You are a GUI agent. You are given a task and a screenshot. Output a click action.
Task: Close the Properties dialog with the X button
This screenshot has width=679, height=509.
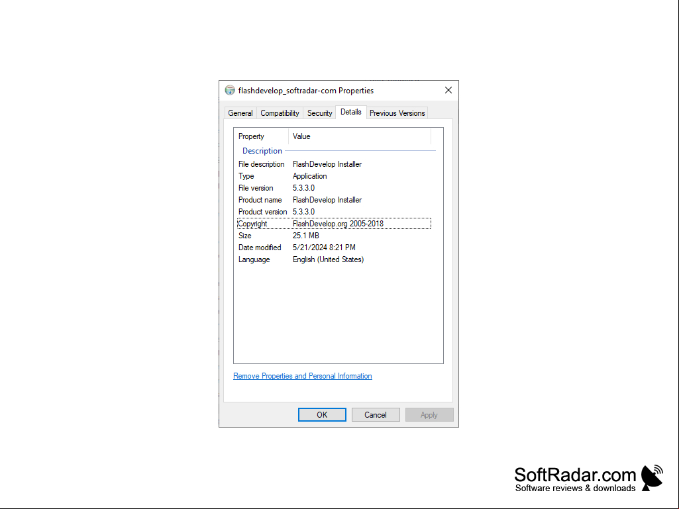pos(448,90)
